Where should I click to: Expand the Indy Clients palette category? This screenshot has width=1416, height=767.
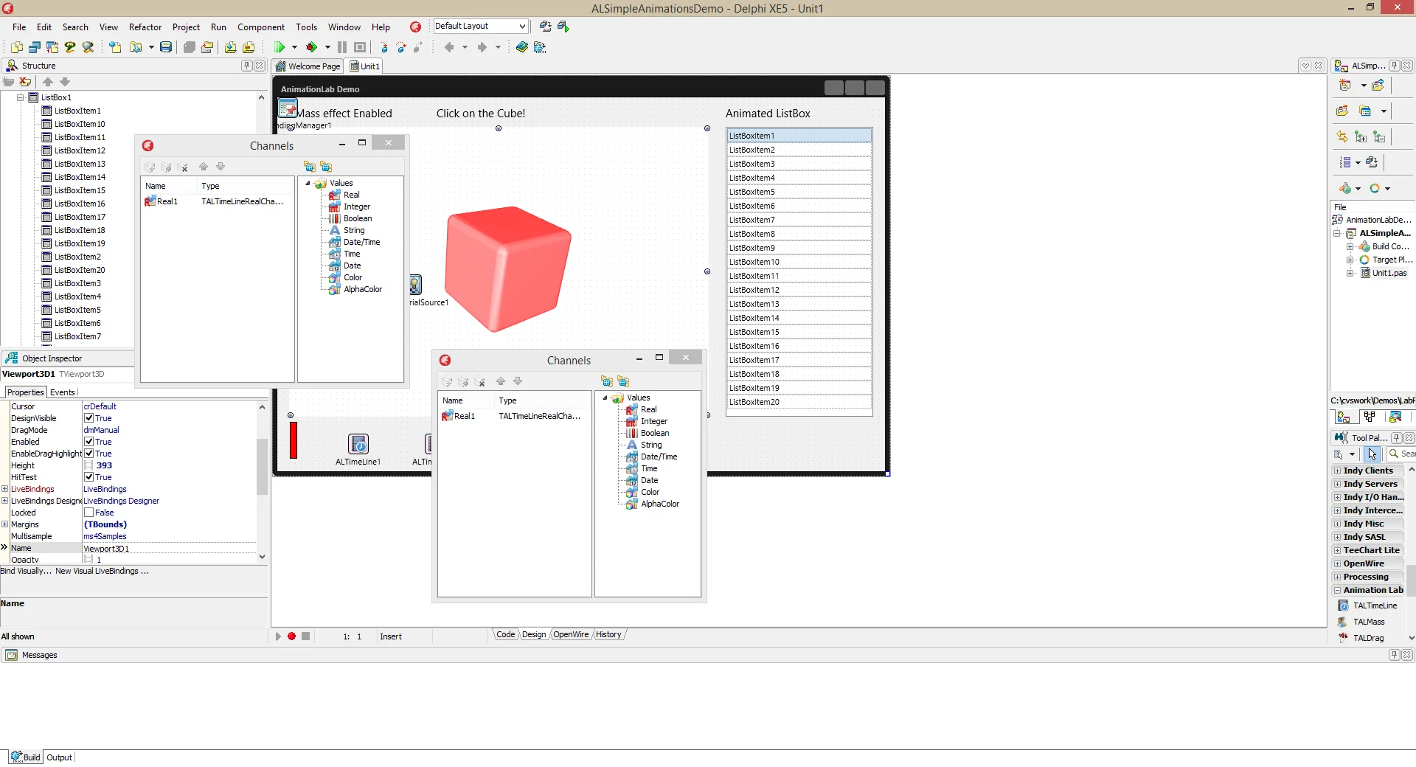click(x=1337, y=471)
